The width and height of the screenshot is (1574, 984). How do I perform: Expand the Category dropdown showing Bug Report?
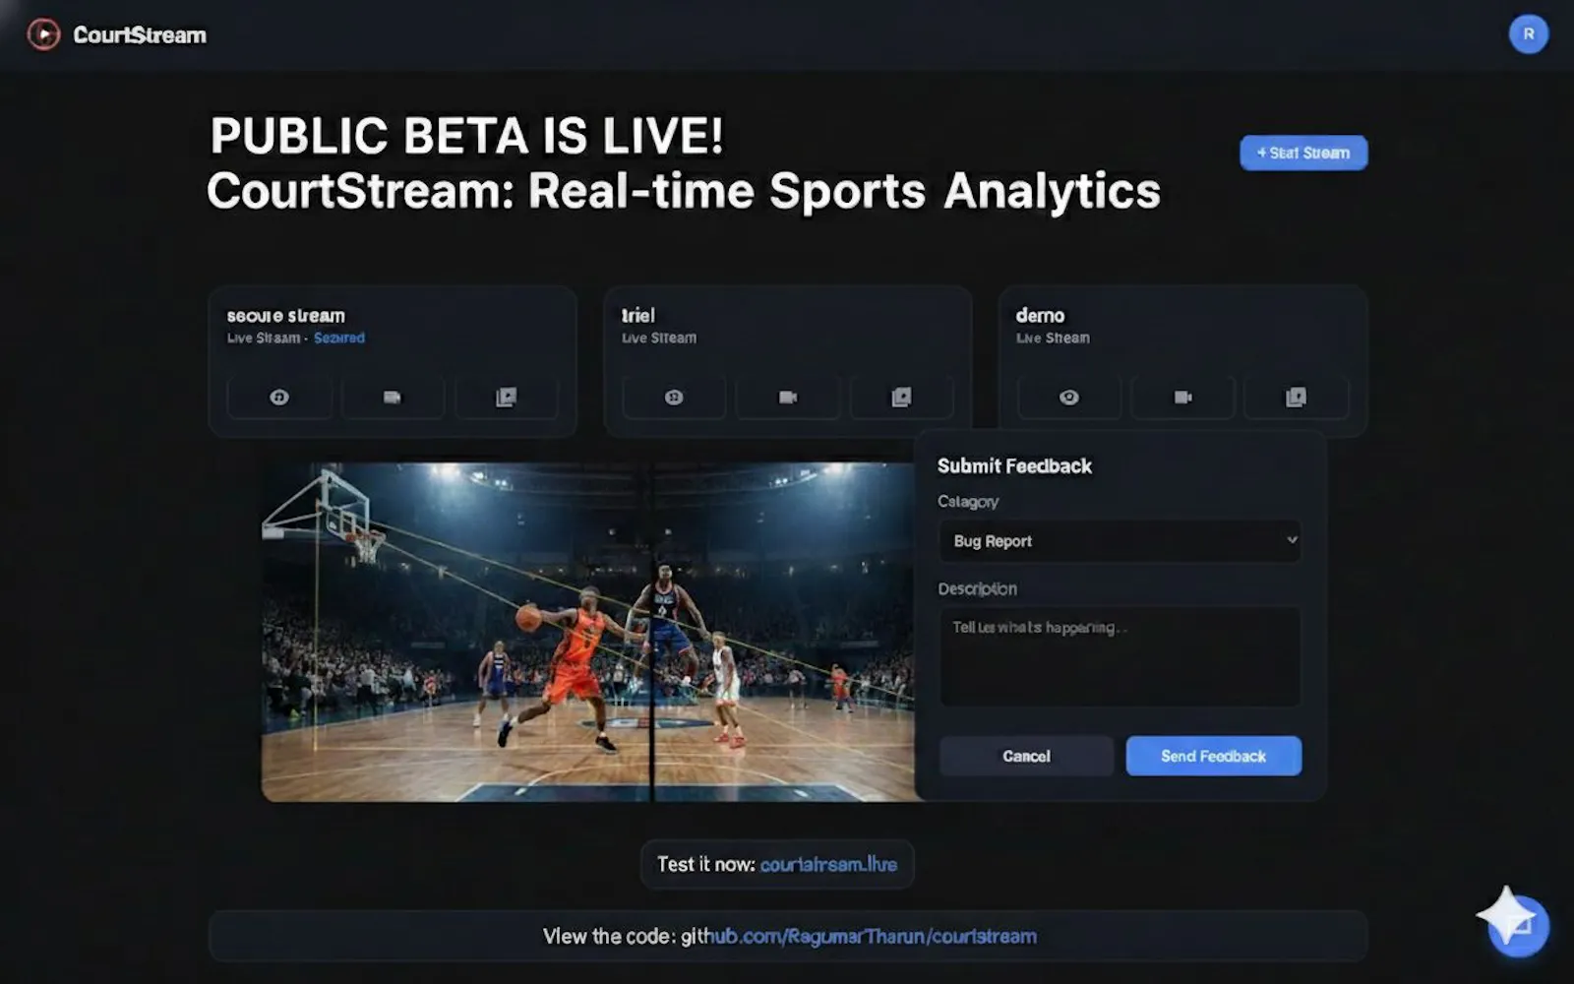(1120, 541)
